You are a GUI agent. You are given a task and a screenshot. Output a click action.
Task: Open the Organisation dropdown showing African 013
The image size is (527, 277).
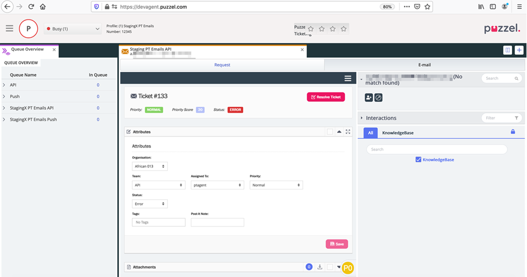point(150,166)
